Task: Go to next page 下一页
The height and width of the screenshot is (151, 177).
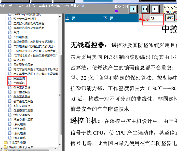Action: tap(108, 18)
